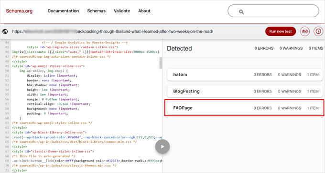This screenshot has width=325, height=173.
Task: Click the classic-theme-styles-inline-css style line
Action: click(x=53, y=151)
